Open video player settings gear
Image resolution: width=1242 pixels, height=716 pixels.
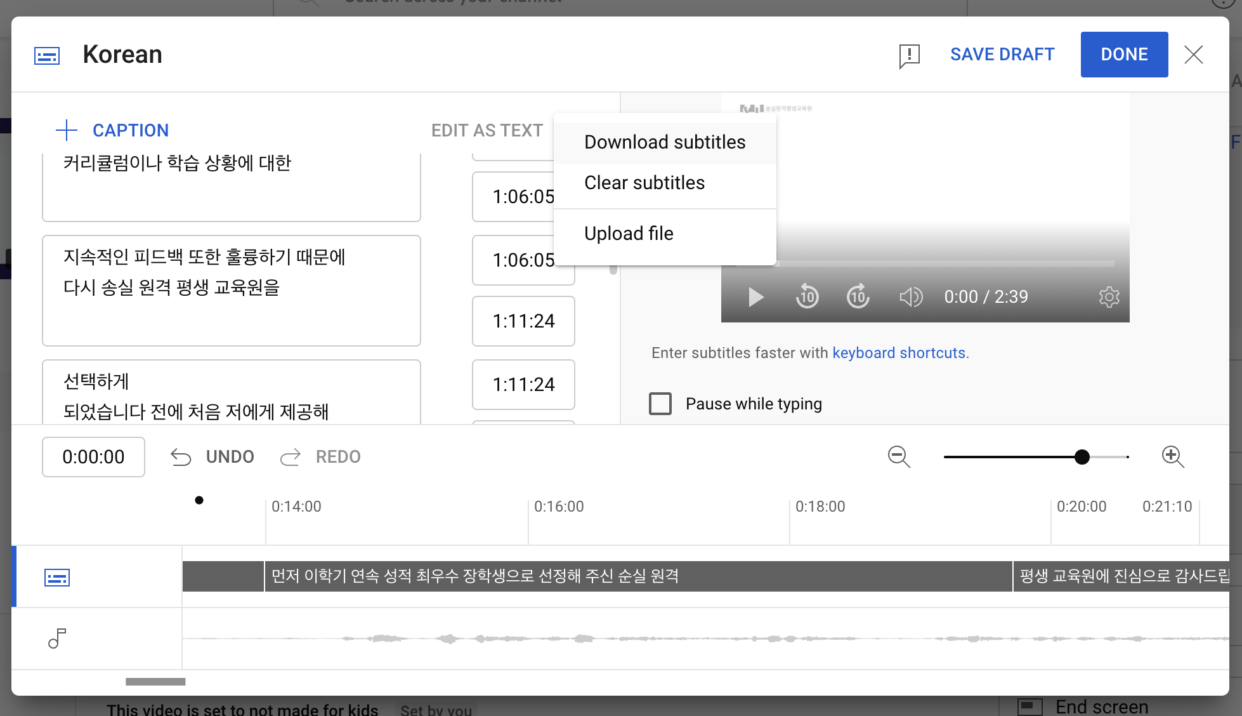pos(1109,296)
